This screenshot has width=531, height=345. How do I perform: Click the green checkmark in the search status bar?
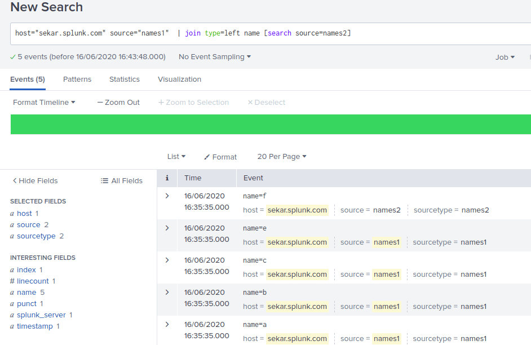tap(12, 57)
